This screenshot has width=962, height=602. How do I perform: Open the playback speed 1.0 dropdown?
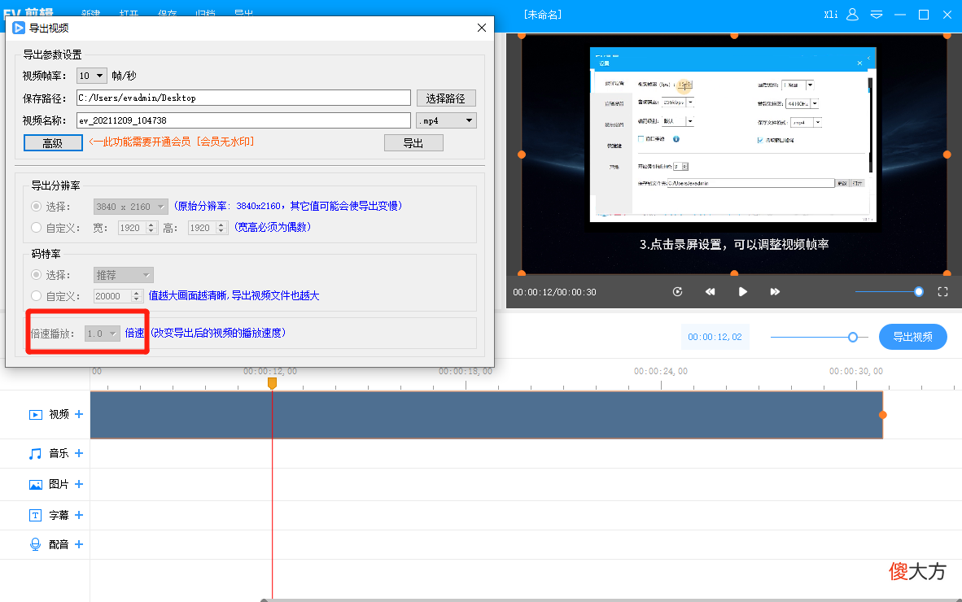(102, 334)
